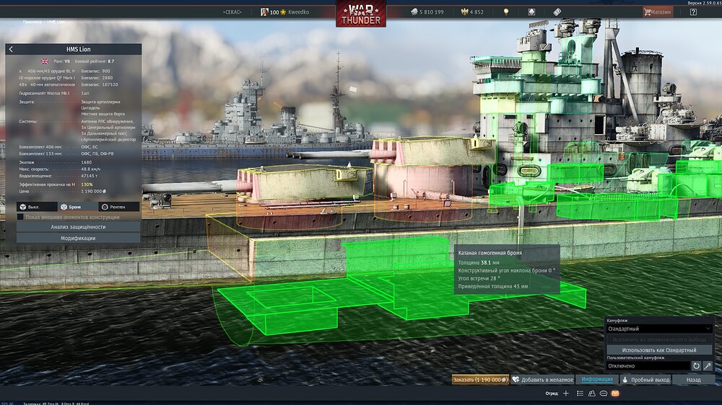Click the Экипаж value 1680

86,162
